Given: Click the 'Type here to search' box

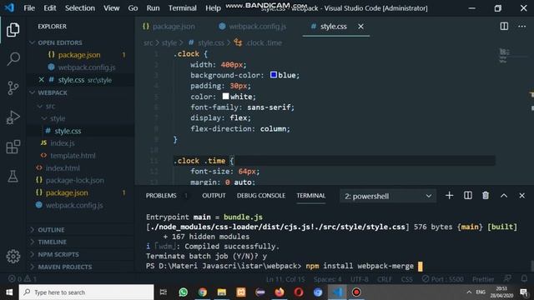Looking at the screenshot, I should tap(87, 292).
